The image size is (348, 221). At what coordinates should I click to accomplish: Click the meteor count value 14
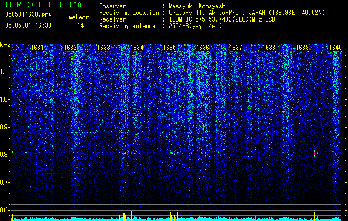point(80,25)
